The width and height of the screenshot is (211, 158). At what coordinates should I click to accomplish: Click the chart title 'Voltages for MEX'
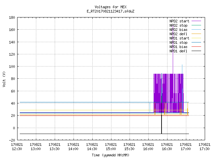pos(110,7)
